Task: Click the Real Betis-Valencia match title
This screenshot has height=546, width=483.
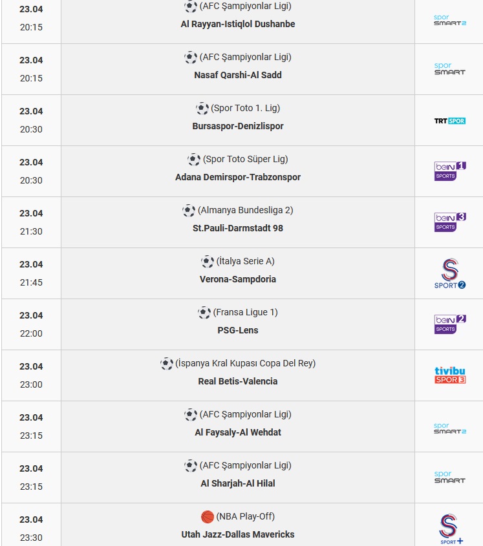Action: 238,381
